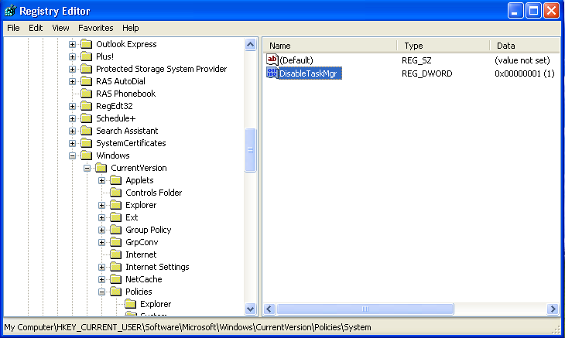Screen dimensions: 565x338
Task: Select the DisableTaskMgr value name
Action: (310, 73)
